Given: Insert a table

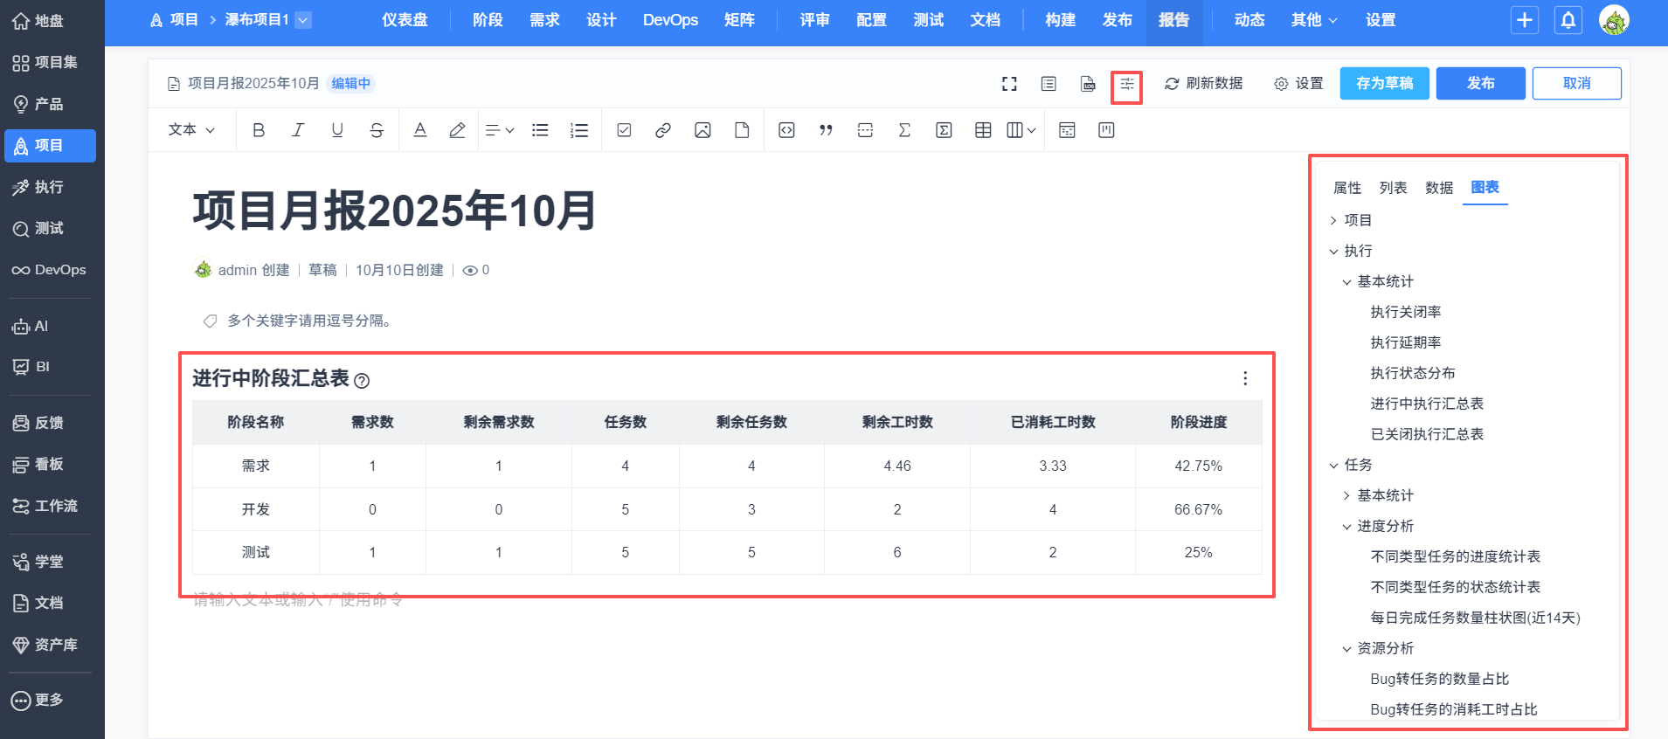Looking at the screenshot, I should point(983,130).
